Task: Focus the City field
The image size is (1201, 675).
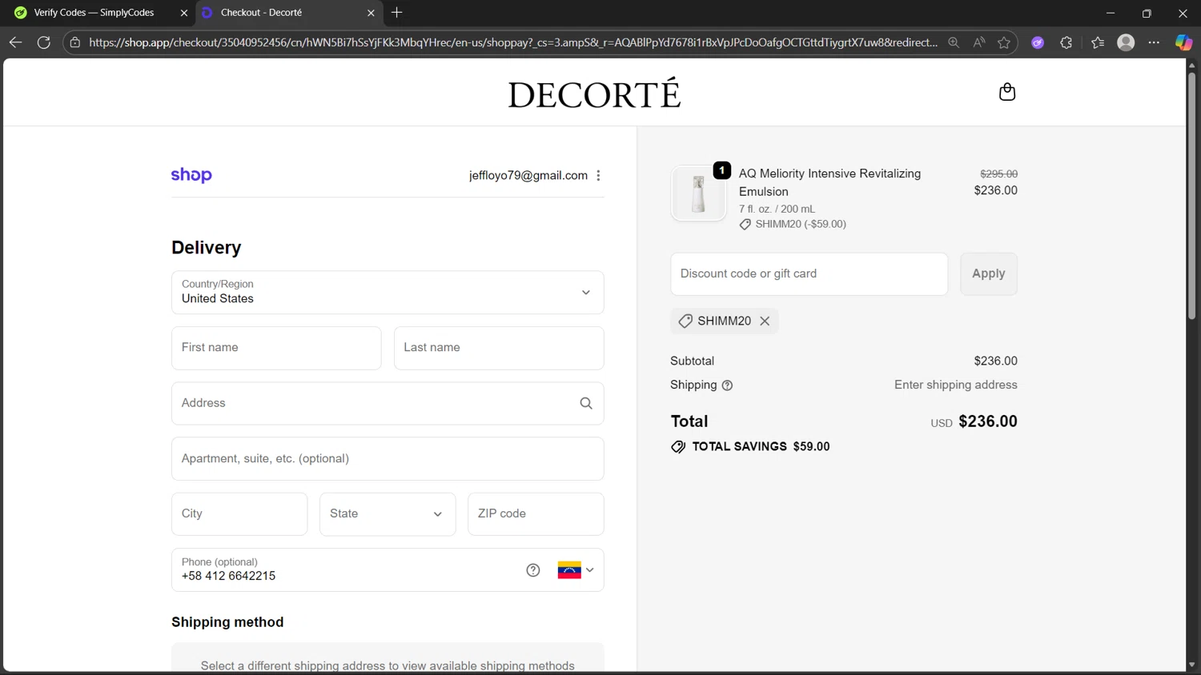Action: point(239,513)
